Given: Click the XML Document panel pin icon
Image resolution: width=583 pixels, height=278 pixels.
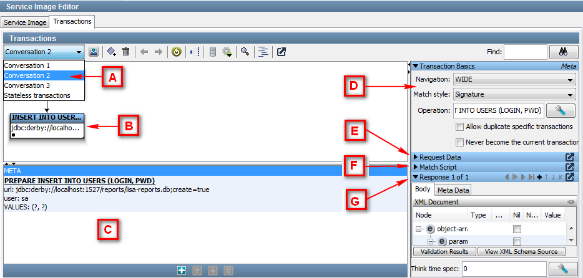Looking at the screenshot, I should (x=571, y=203).
